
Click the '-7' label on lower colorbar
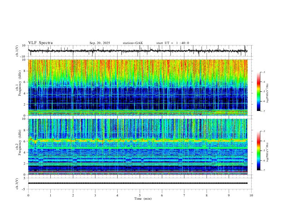[264, 170]
